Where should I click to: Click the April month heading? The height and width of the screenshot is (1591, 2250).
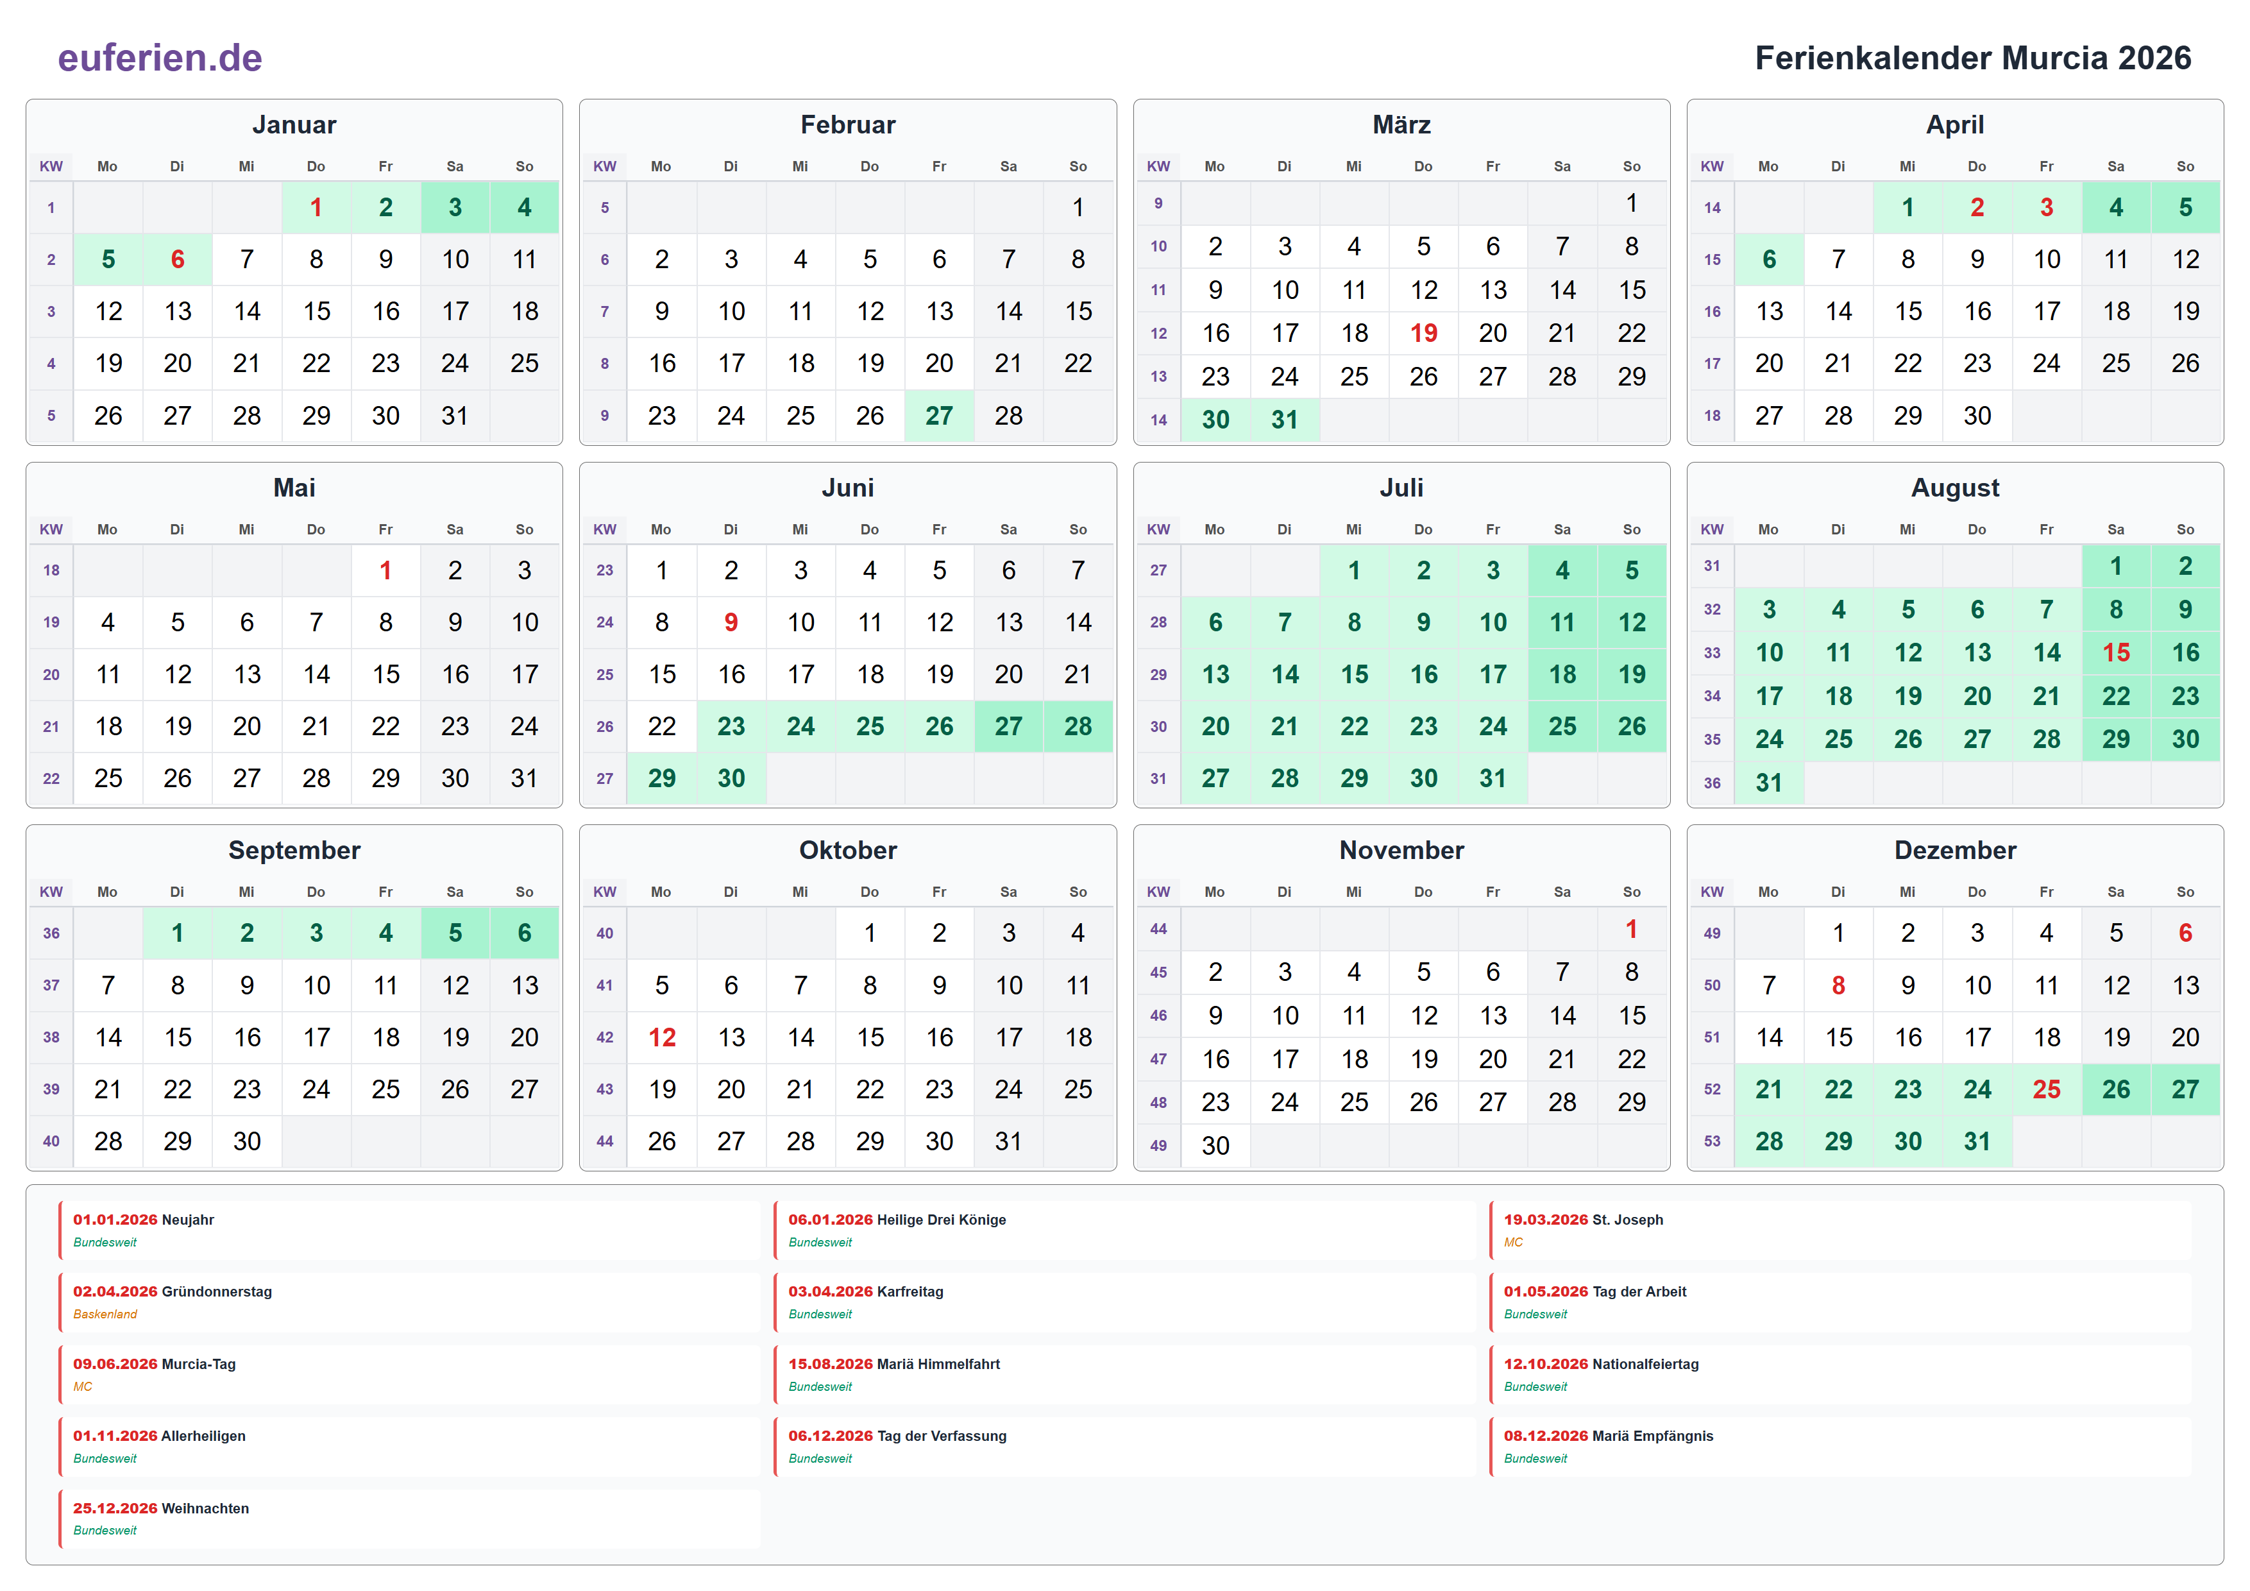pos(1955,124)
